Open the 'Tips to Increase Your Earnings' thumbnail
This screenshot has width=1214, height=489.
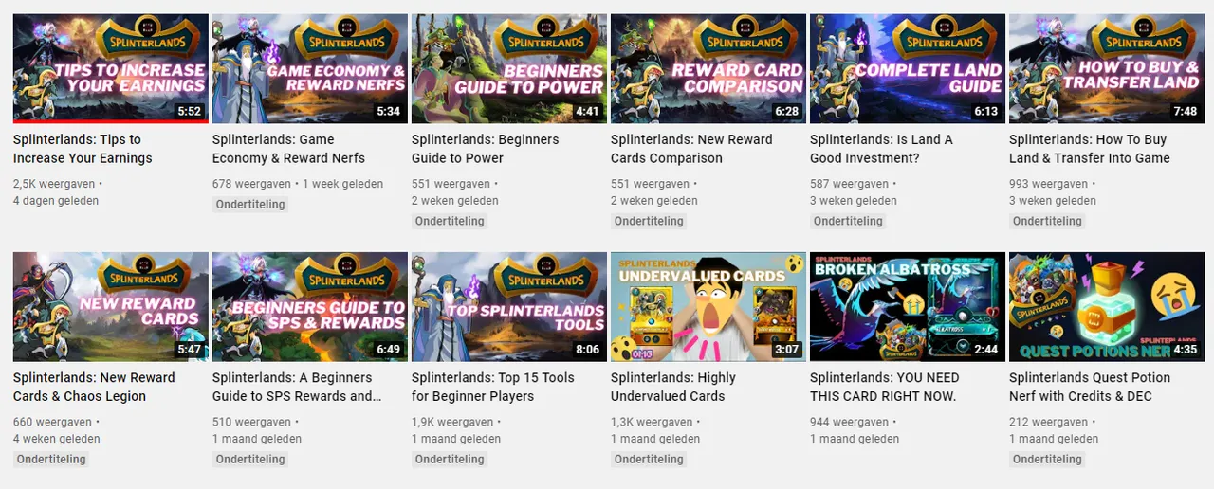point(111,68)
